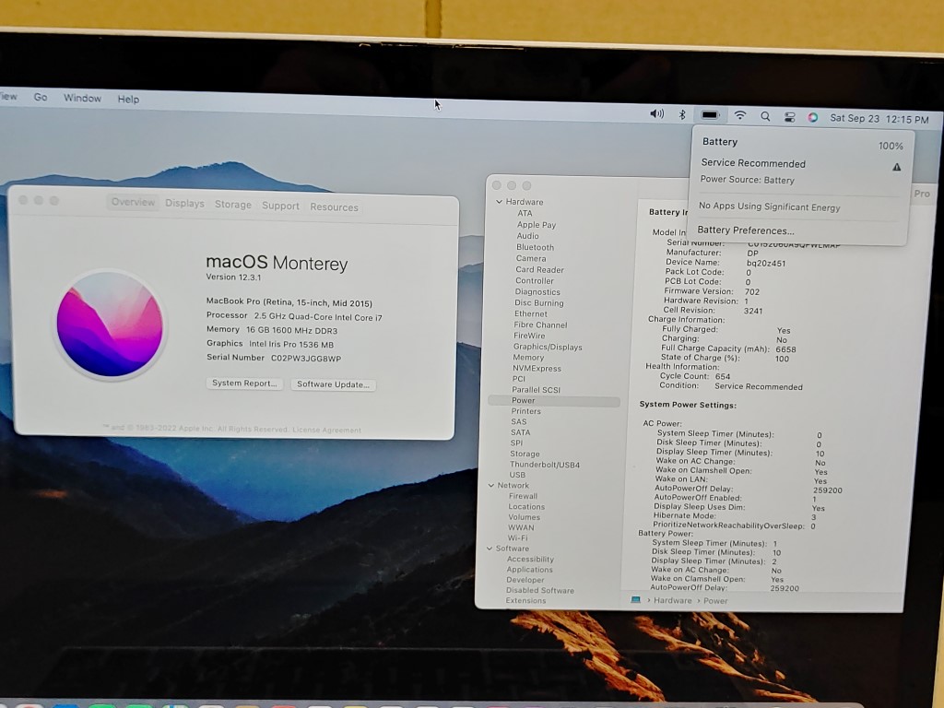The width and height of the screenshot is (944, 708).
Task: Switch to the Storage tab
Action: pyautogui.click(x=233, y=205)
